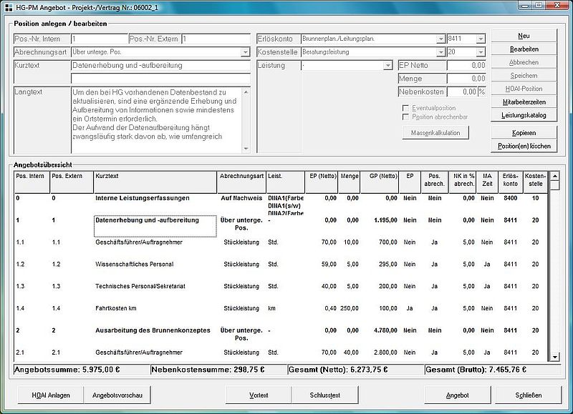Open Mitarbeiterzeiten
The width and height of the screenshot is (573, 414).
click(524, 102)
